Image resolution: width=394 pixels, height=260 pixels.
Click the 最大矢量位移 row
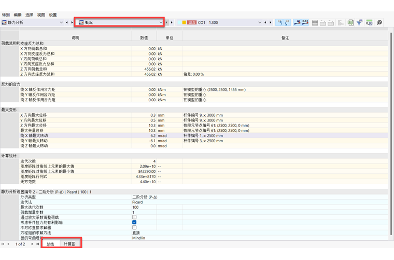tap(204, 130)
